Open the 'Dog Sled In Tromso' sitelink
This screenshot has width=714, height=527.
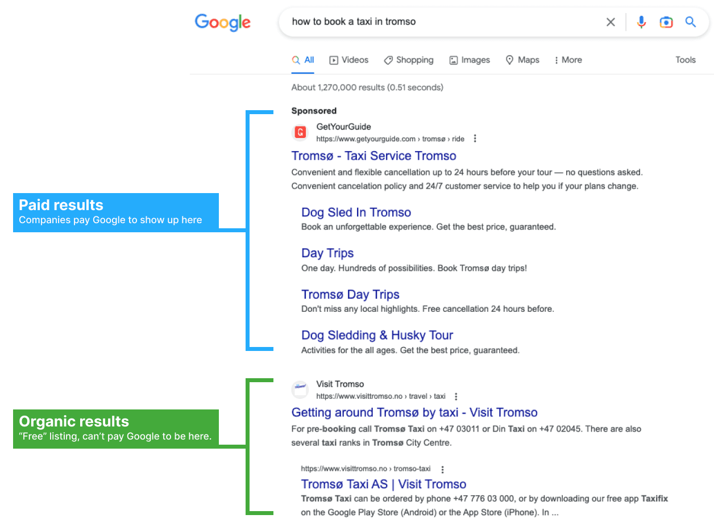[x=356, y=212]
